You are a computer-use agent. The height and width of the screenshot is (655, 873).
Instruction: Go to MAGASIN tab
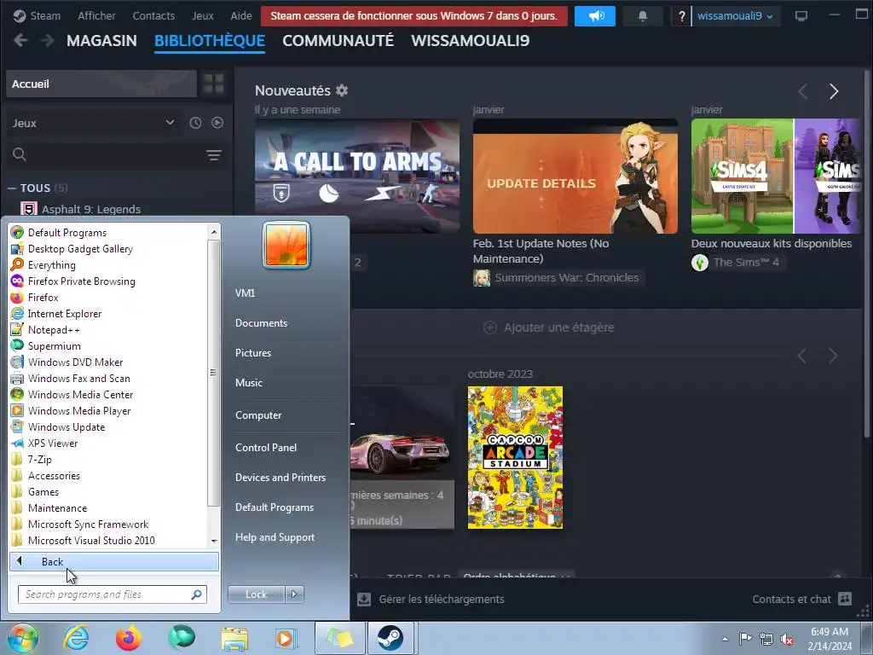pos(101,41)
